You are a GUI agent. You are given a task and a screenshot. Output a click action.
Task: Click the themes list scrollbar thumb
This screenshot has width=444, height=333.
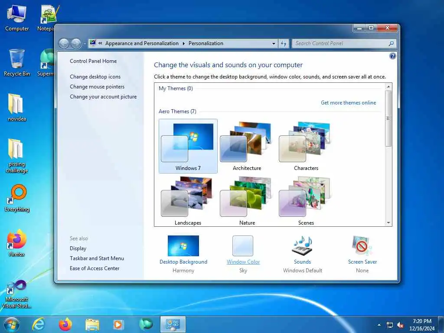coord(388,118)
